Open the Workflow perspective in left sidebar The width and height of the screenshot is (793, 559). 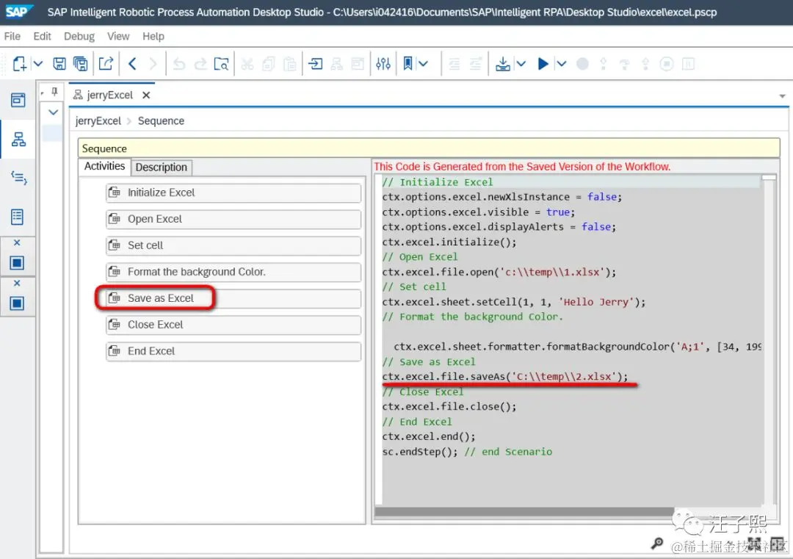18,139
